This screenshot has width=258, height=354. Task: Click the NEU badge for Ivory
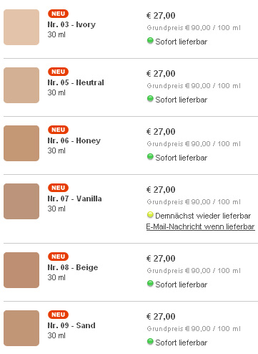click(58, 14)
